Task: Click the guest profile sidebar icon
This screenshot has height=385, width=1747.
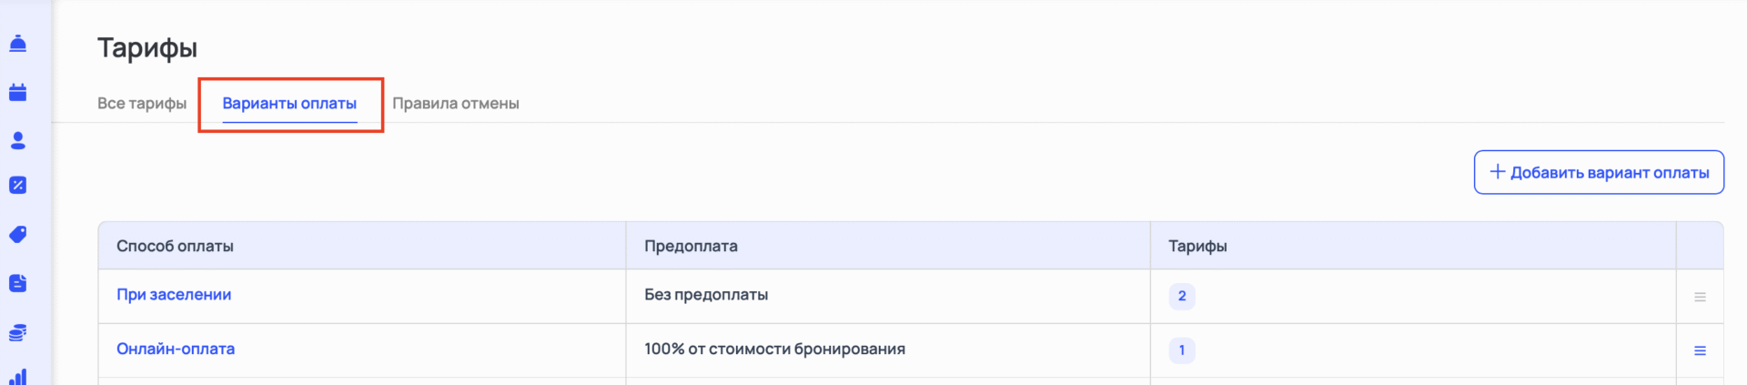Action: 17,140
